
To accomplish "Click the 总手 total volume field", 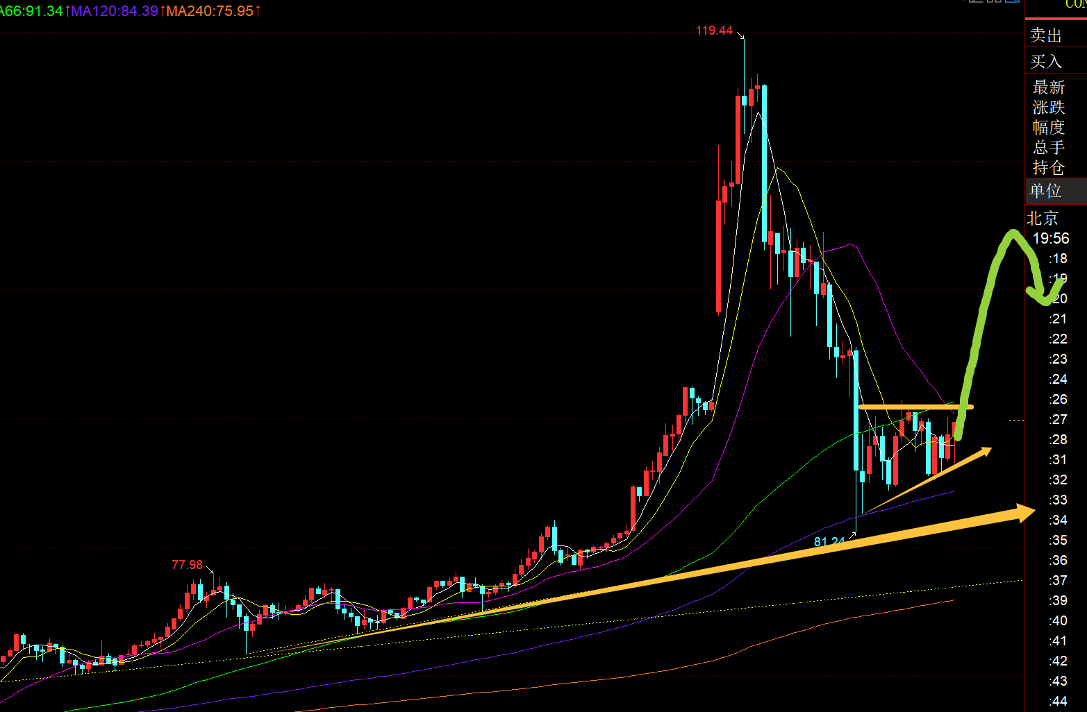I will [1048, 147].
